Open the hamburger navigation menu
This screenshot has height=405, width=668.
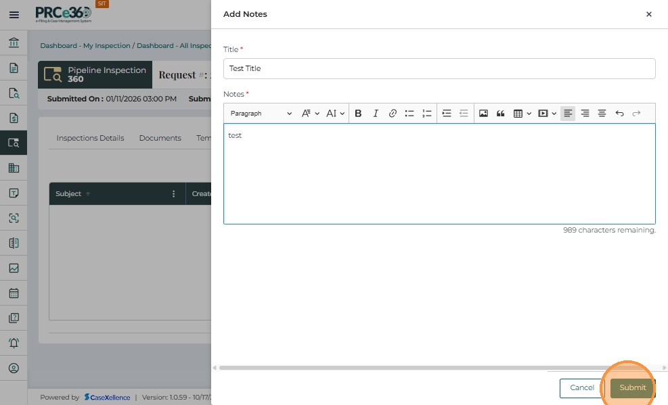click(14, 15)
